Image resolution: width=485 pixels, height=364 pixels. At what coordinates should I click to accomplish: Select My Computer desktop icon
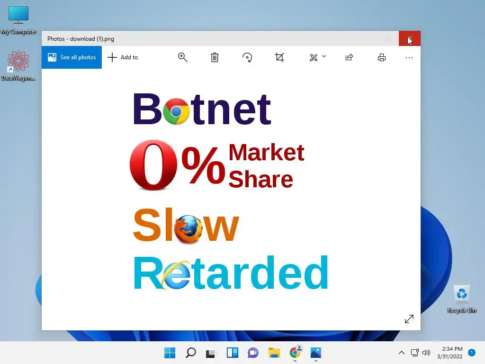pos(18,20)
